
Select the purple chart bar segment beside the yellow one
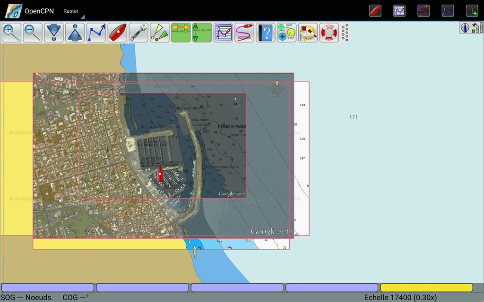[331, 287]
